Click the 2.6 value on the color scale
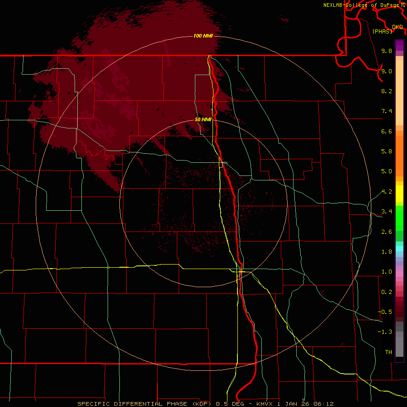This screenshot has width=407, height=407. (387, 232)
